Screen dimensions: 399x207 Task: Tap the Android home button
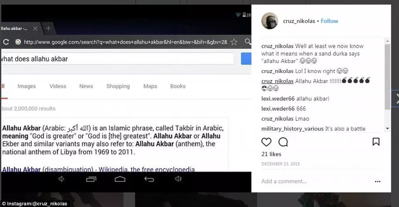[x=120, y=179]
